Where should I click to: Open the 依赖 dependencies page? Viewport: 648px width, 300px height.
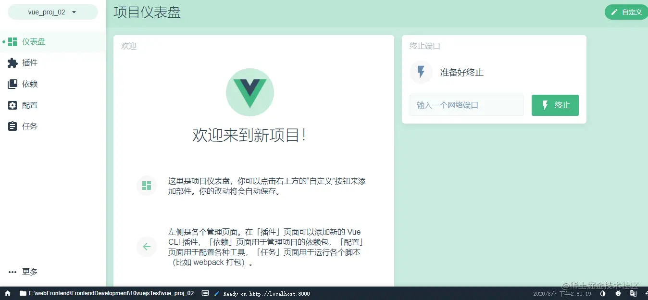click(x=53, y=84)
